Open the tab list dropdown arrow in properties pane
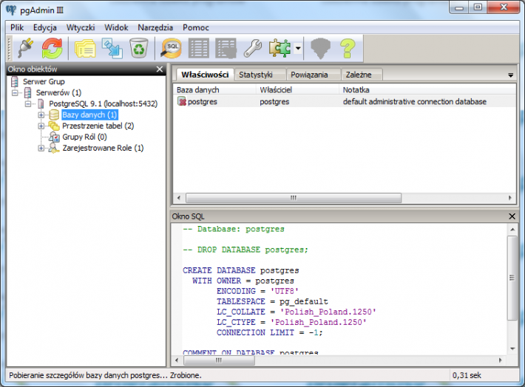Screen dimensions: 525x387 pos(511,75)
